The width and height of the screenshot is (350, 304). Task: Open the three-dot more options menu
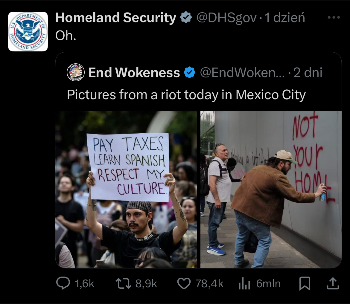pyautogui.click(x=334, y=17)
